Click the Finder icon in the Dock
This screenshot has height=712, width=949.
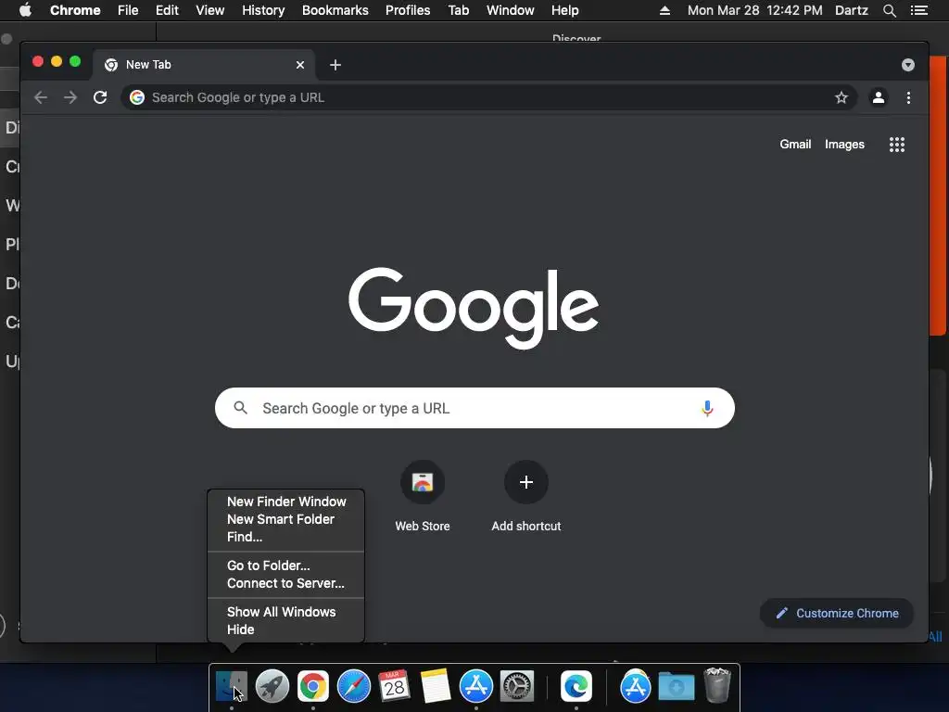231,687
